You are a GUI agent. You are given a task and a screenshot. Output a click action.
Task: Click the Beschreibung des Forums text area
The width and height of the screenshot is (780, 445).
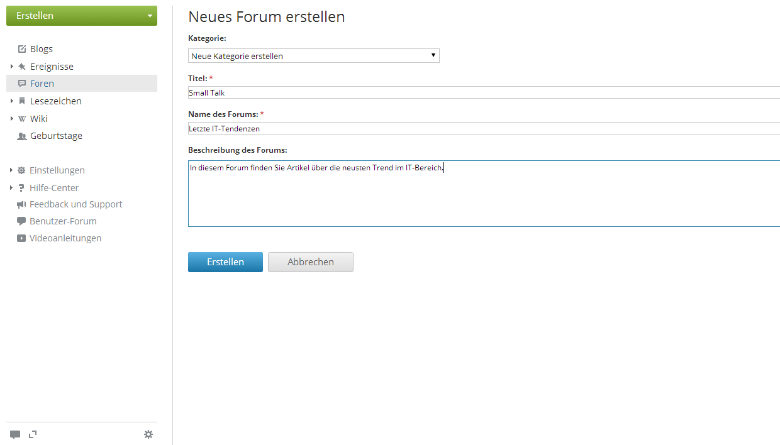[x=484, y=194]
